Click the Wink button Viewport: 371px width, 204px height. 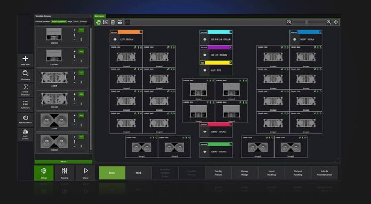[x=139, y=172]
